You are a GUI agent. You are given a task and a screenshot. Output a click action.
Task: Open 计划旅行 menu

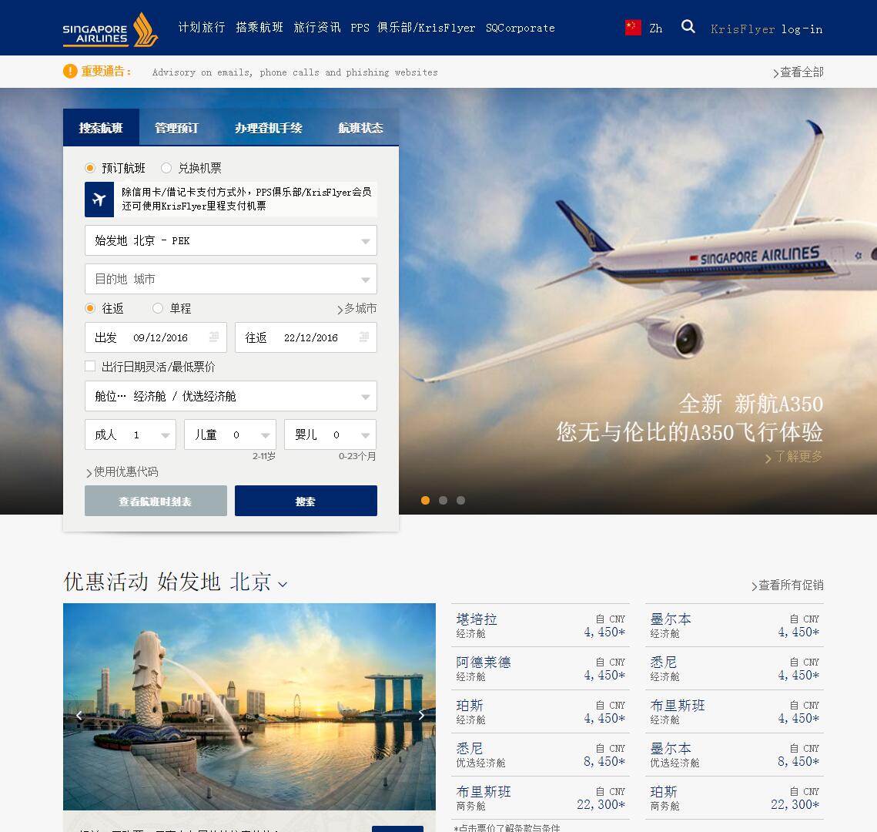(202, 28)
